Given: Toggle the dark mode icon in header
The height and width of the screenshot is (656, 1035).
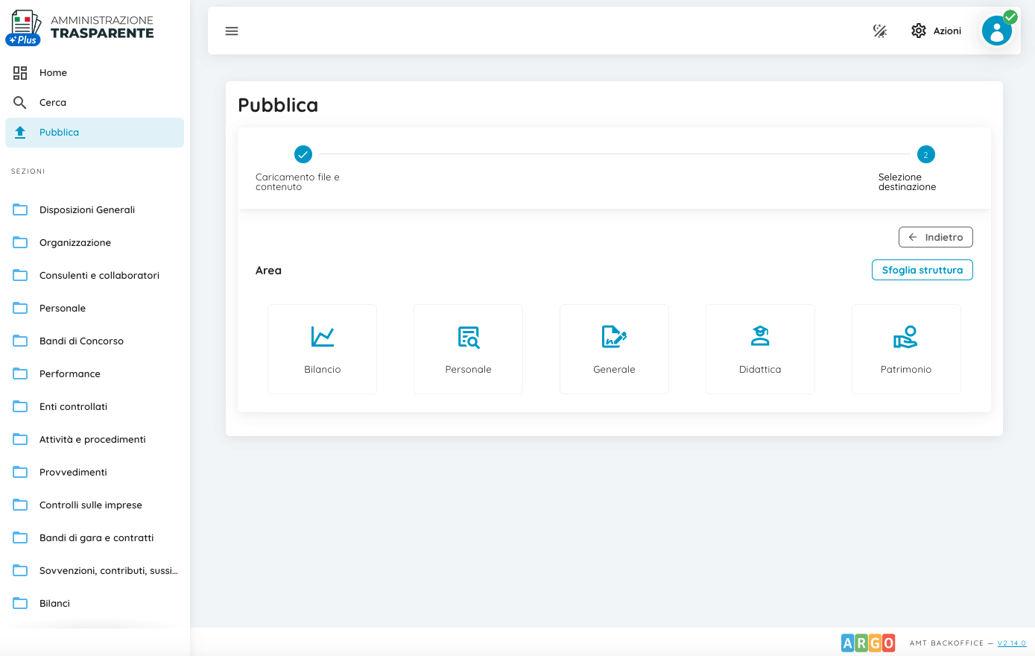Looking at the screenshot, I should pos(880,31).
